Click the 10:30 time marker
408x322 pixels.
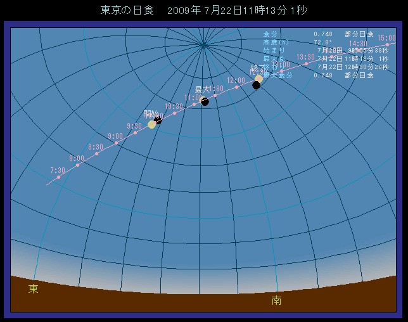tap(175, 113)
